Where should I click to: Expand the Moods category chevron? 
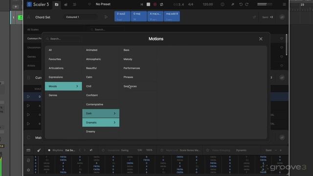tap(77, 86)
